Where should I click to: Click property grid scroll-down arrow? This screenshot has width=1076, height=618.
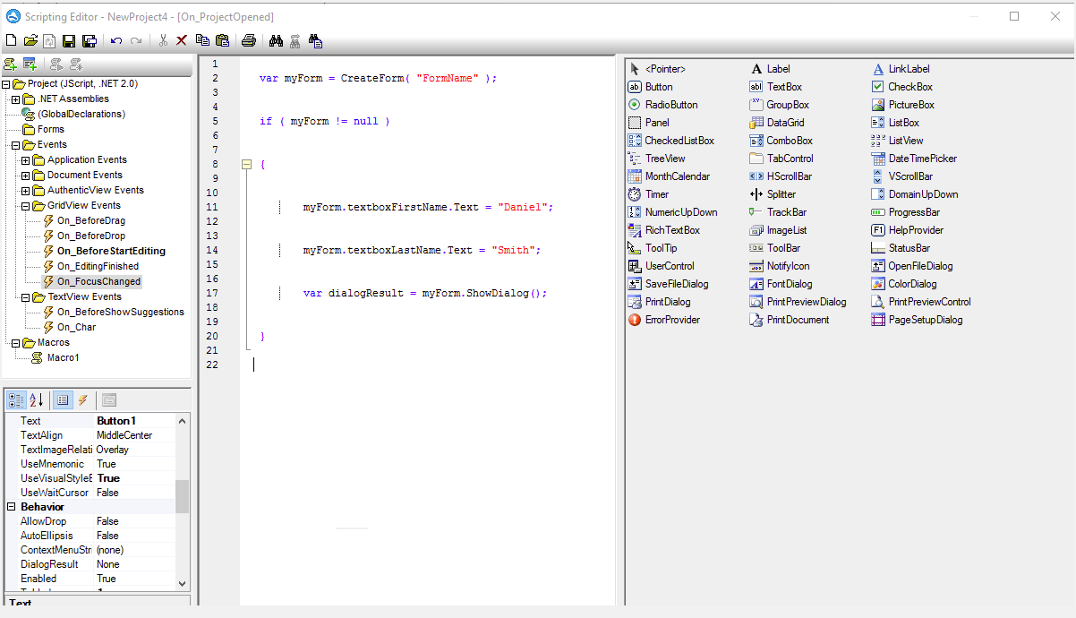click(183, 583)
